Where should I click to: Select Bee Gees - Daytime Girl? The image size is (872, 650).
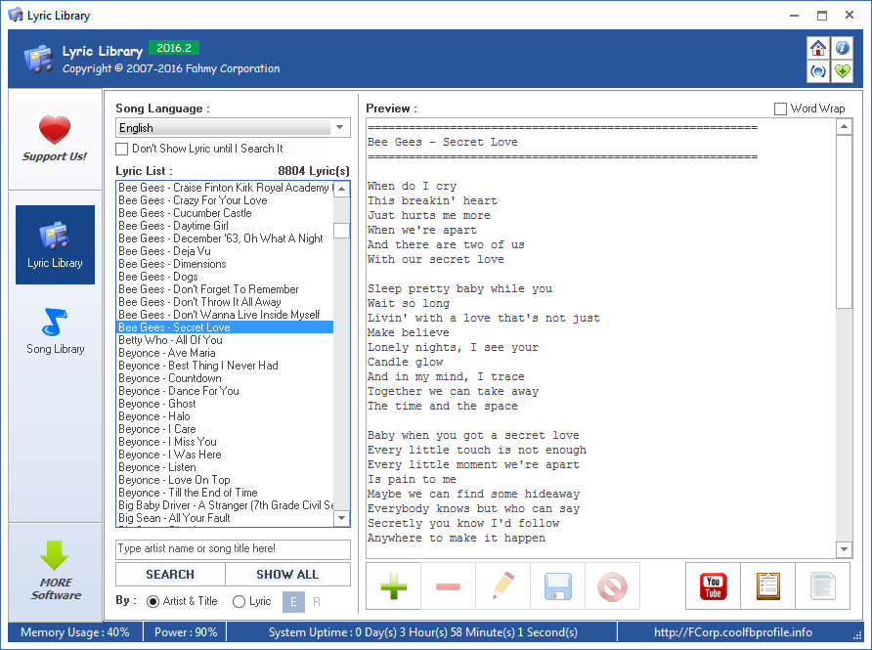point(225,227)
